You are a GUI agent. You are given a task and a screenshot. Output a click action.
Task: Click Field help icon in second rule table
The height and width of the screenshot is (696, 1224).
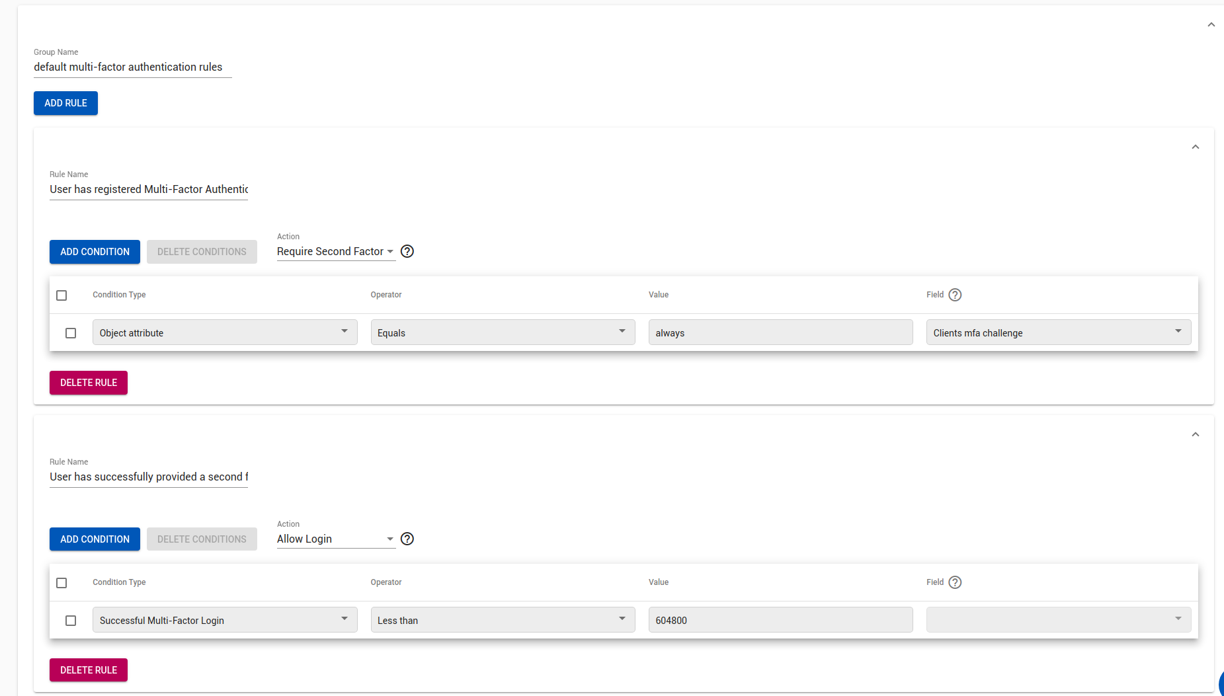click(x=955, y=582)
